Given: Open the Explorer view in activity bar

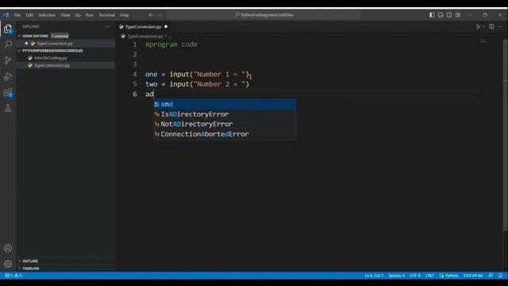Looking at the screenshot, I should coord(8,29).
